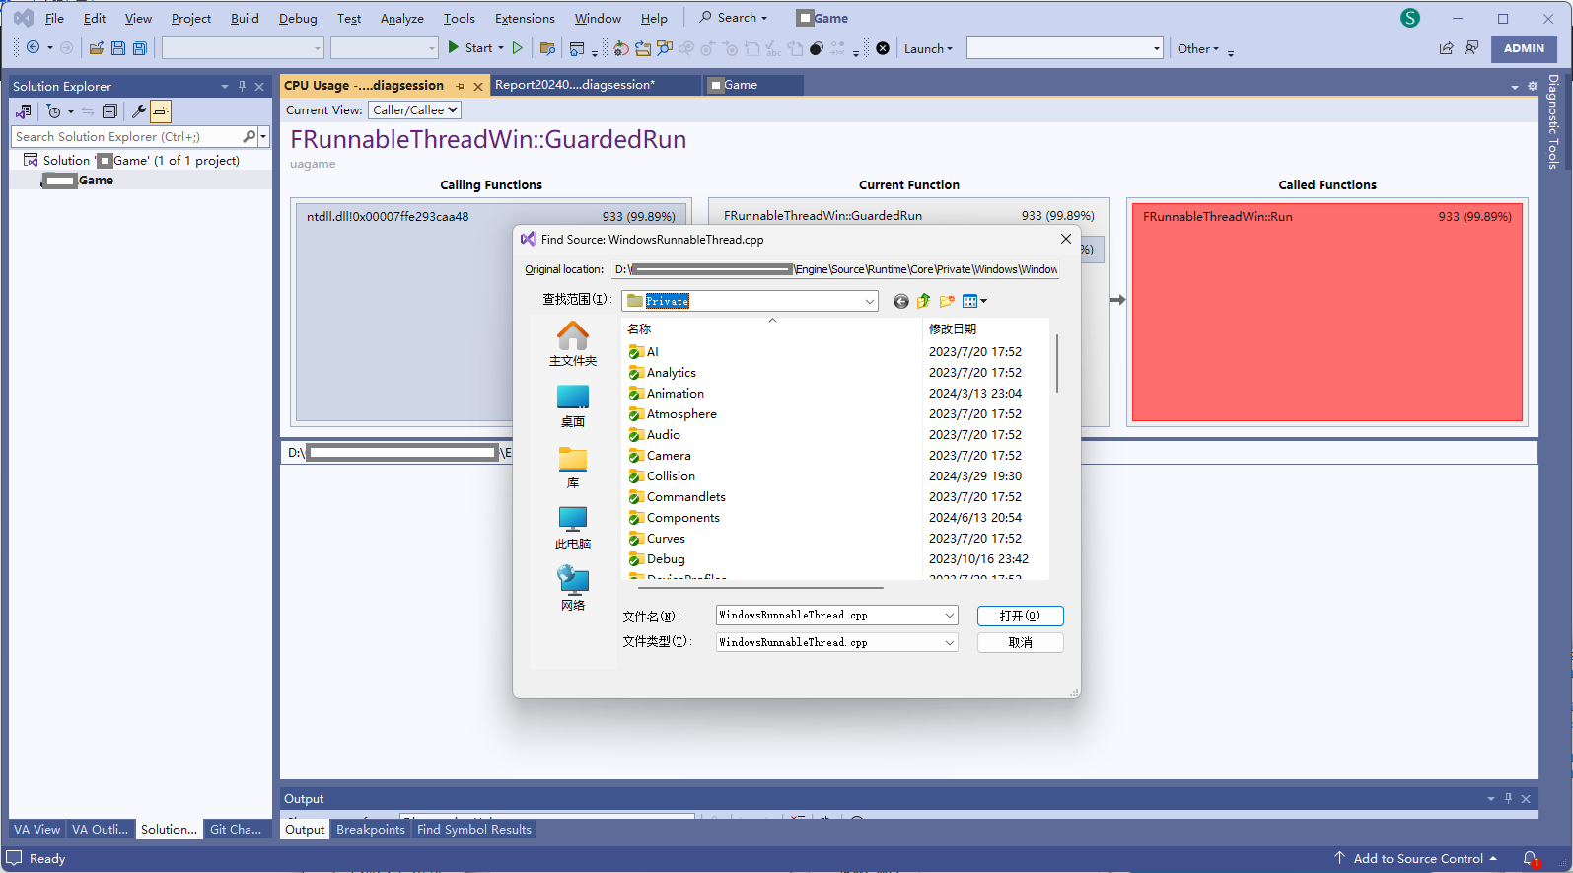
Task: Click the settings gear near document tabs
Action: (1533, 86)
